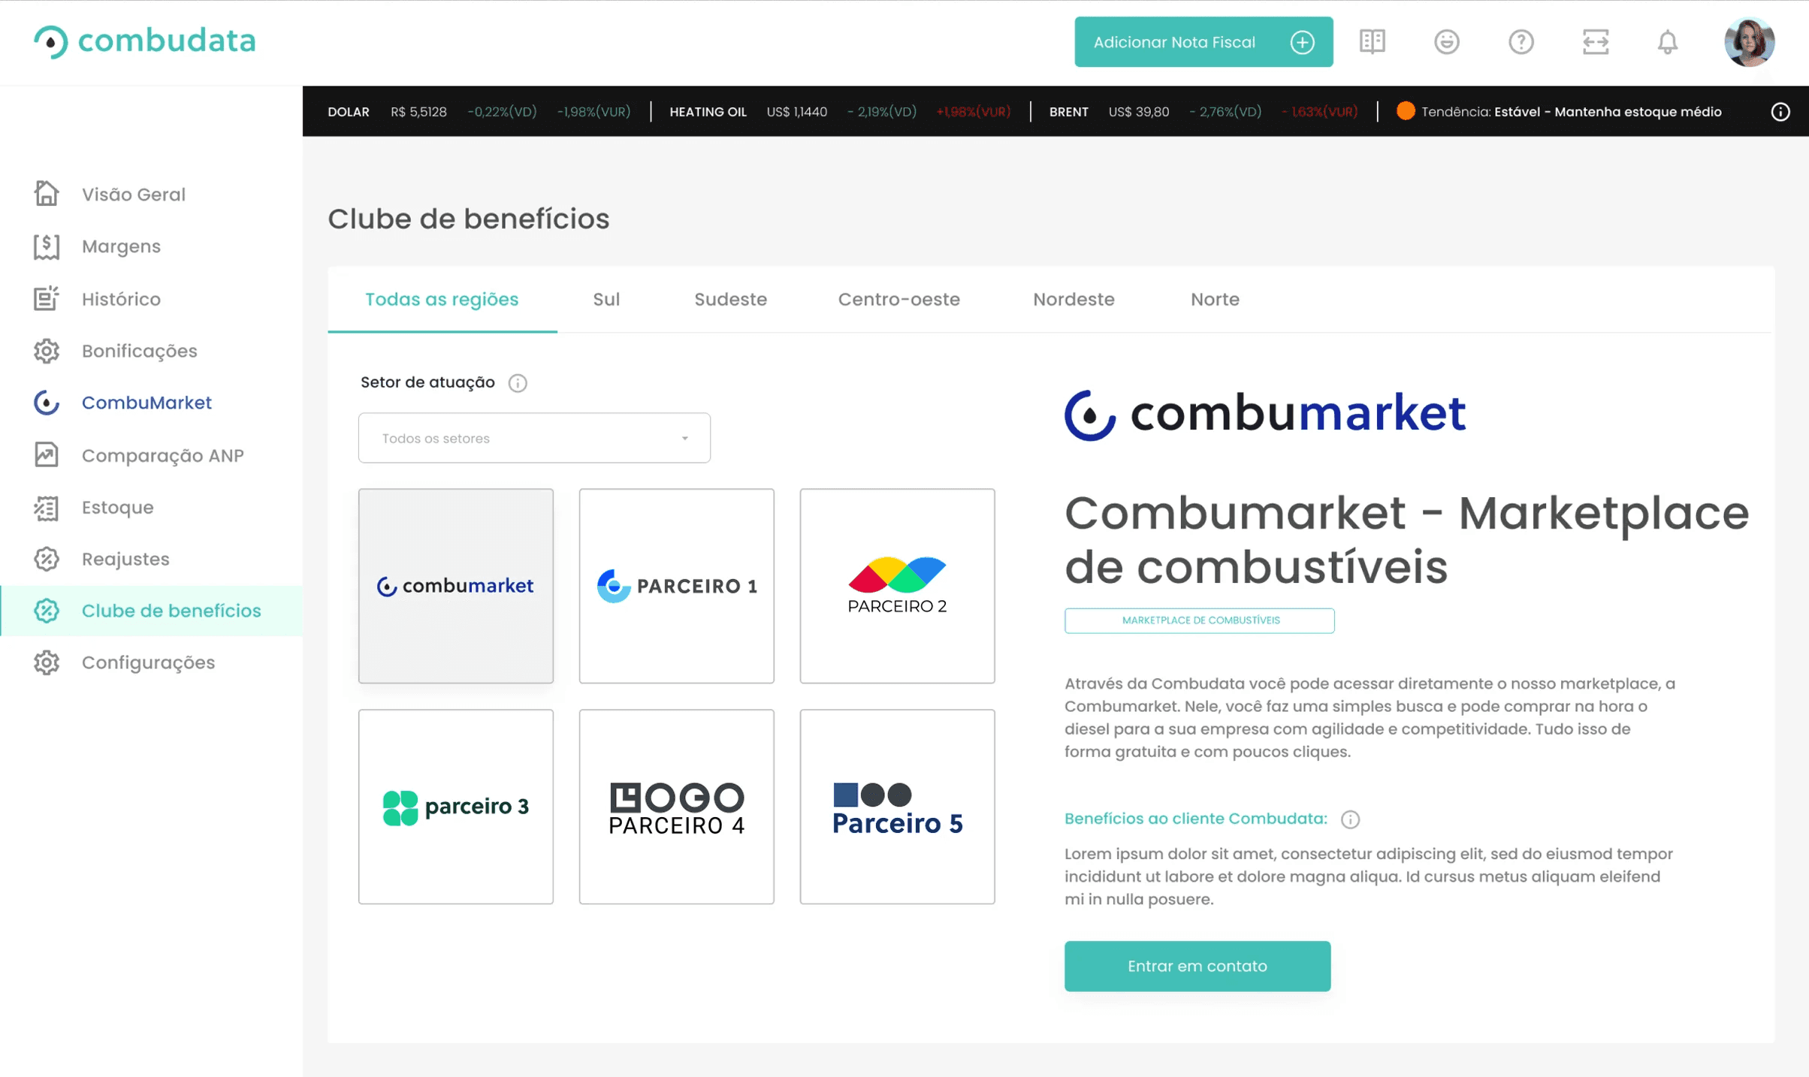The height and width of the screenshot is (1077, 1809).
Task: Click BRENT US$ 39,80 value
Action: tap(1138, 112)
